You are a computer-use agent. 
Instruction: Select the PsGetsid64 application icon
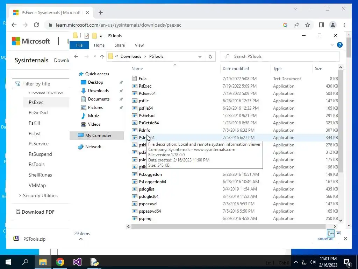point(135,123)
